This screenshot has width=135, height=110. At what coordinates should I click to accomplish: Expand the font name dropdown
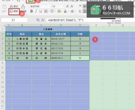[50, 7]
